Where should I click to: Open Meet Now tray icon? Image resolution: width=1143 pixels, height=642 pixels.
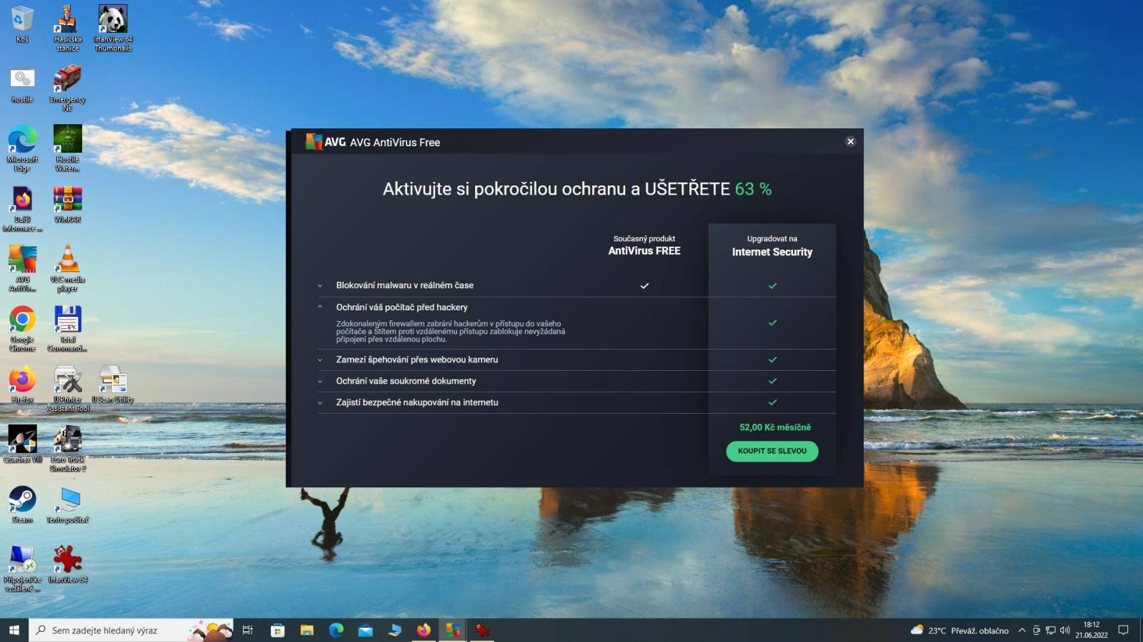tap(1037, 631)
